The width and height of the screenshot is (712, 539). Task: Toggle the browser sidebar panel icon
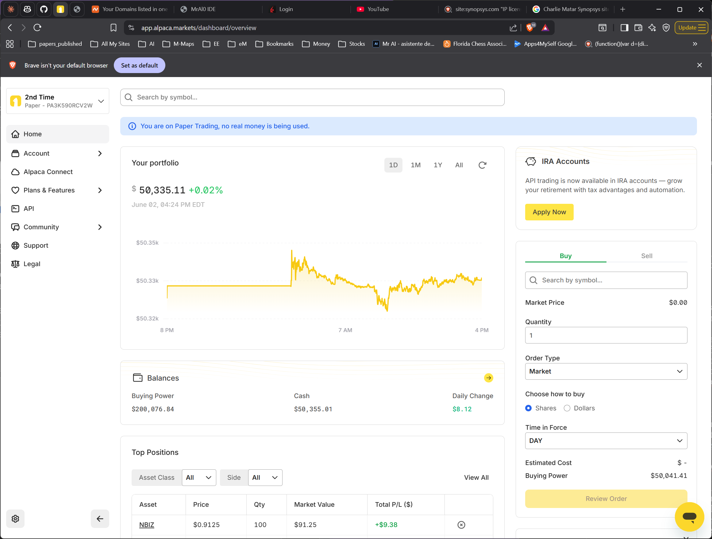click(x=624, y=28)
